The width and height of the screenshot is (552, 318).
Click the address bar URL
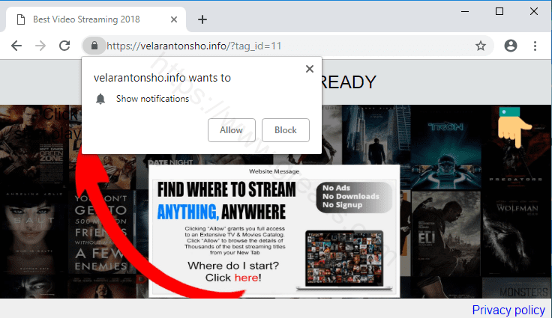(x=225, y=46)
